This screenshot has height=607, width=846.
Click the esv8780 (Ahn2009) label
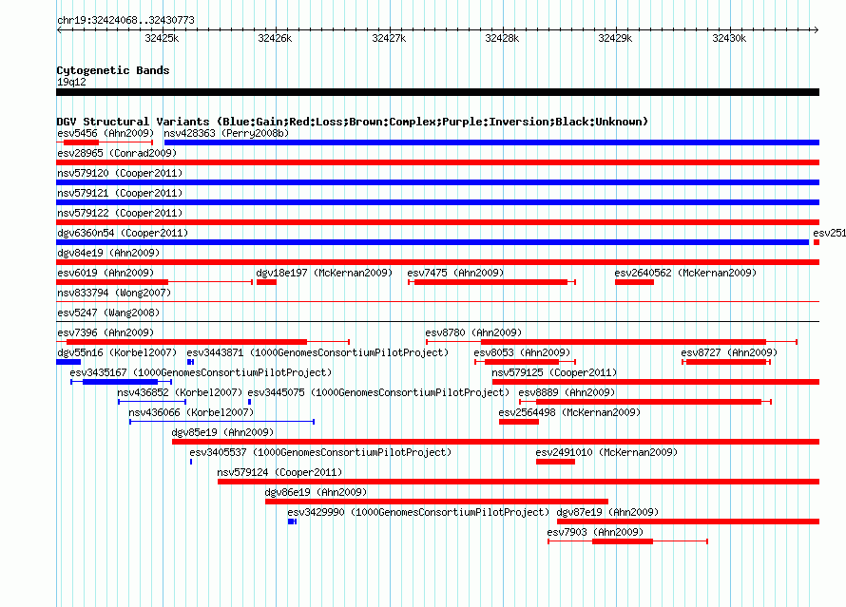tap(473, 332)
